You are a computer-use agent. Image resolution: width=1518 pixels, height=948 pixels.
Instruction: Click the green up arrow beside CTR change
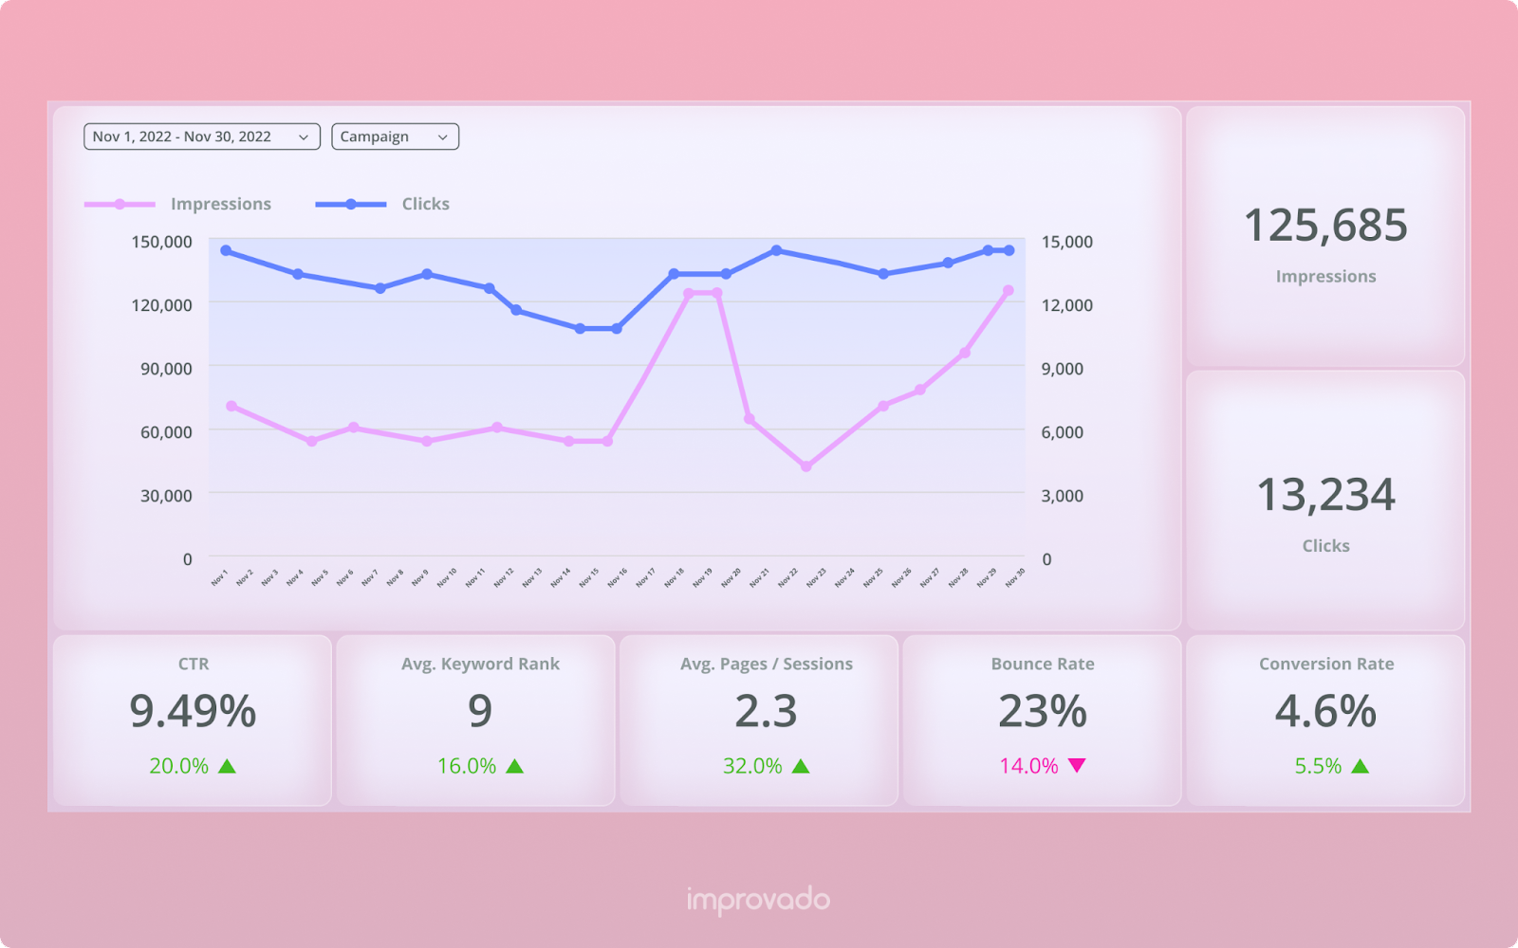click(x=228, y=764)
